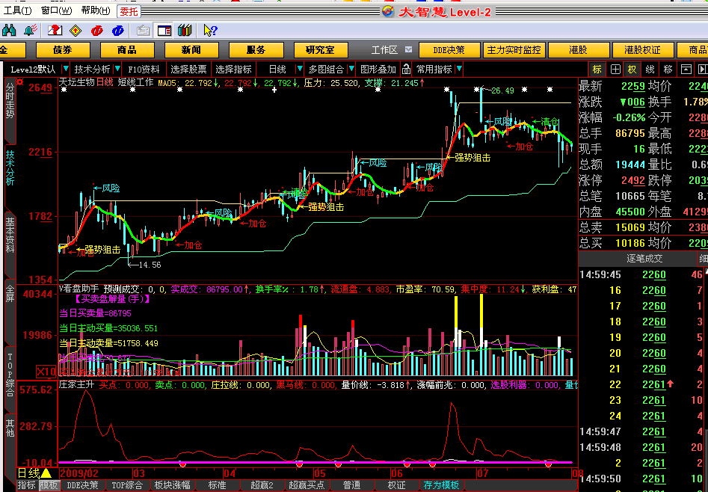Click the cursor question mark help icon
The image size is (708, 492).
pos(210,30)
